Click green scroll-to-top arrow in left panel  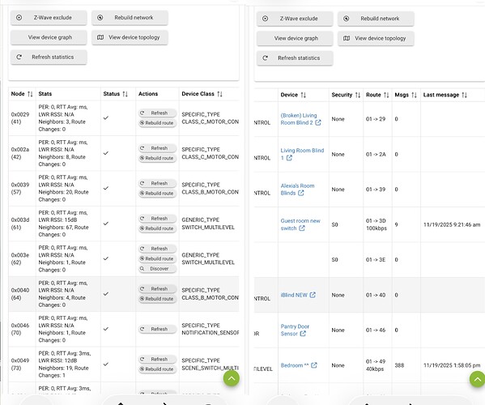coord(232,378)
